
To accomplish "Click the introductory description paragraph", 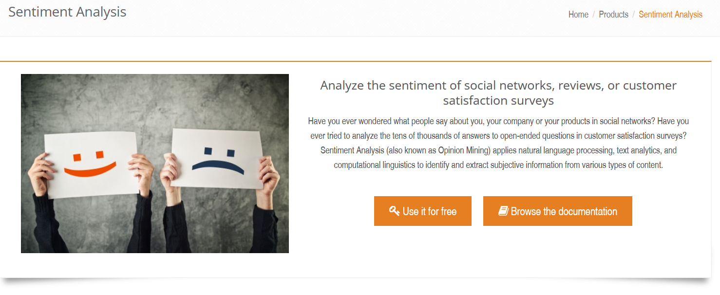I will coord(498,143).
